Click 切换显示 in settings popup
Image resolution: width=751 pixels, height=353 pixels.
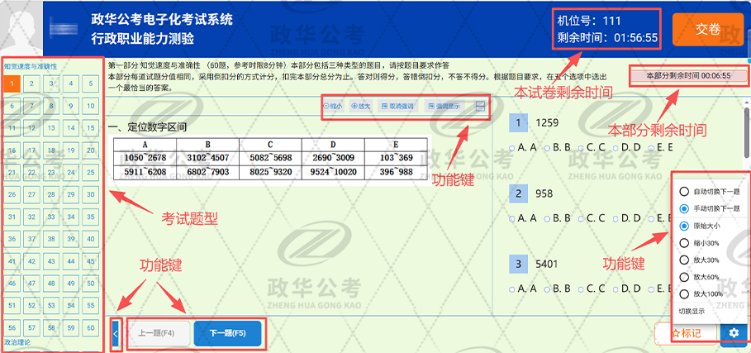pyautogui.click(x=692, y=312)
